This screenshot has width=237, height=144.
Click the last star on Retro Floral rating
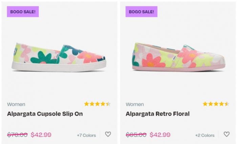[x=227, y=104]
